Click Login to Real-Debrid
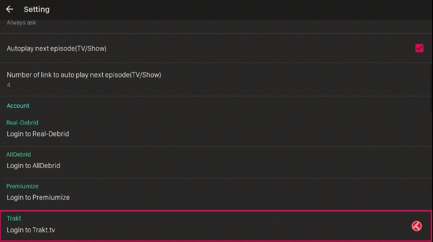This screenshot has height=242, width=433. pos(38,134)
